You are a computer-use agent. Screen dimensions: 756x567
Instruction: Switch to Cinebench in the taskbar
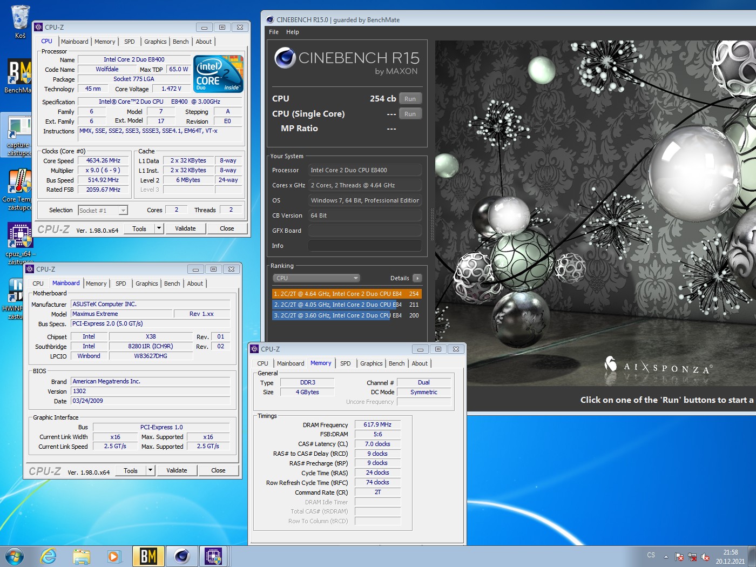[x=182, y=556]
